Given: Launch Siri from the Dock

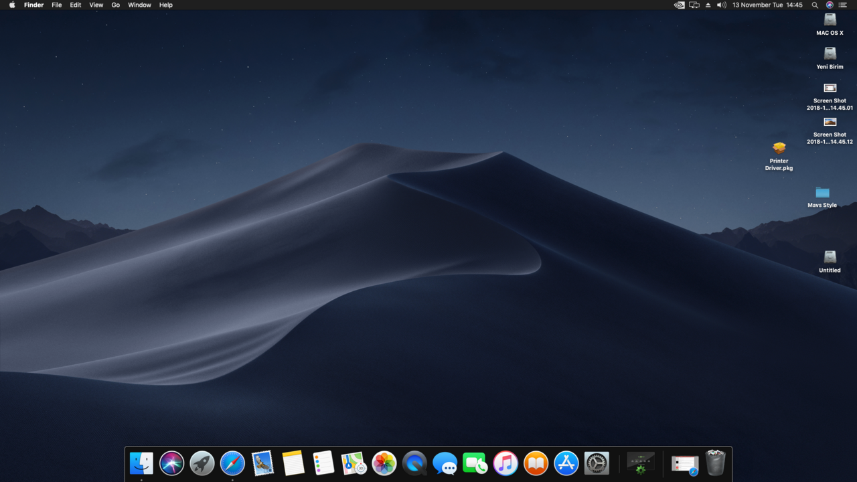Looking at the screenshot, I should coord(171,463).
